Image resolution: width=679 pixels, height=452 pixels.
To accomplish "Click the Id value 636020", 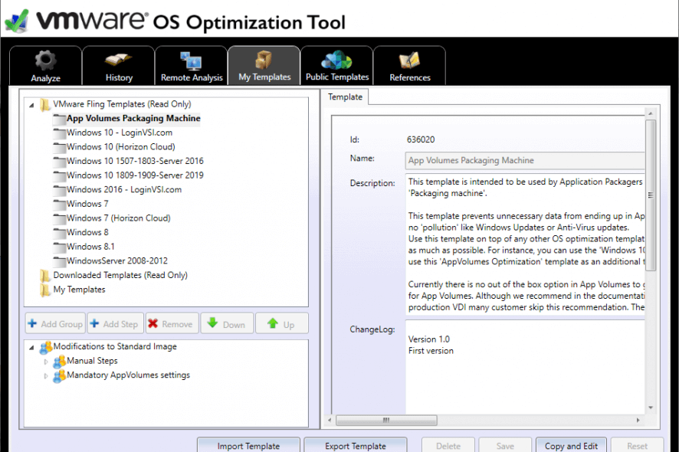I will coord(421,139).
